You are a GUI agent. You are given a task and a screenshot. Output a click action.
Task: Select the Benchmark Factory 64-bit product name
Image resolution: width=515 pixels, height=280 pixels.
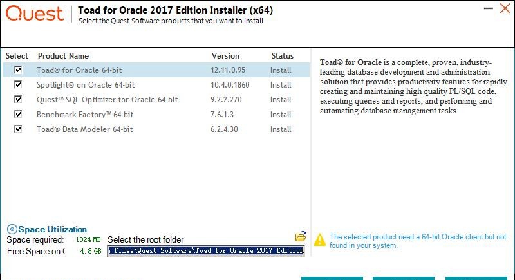pyautogui.click(x=85, y=114)
